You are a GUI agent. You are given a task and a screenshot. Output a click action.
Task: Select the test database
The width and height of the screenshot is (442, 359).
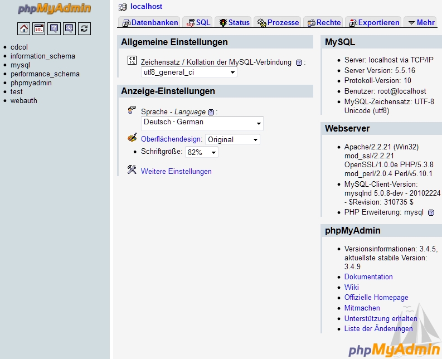point(17,91)
